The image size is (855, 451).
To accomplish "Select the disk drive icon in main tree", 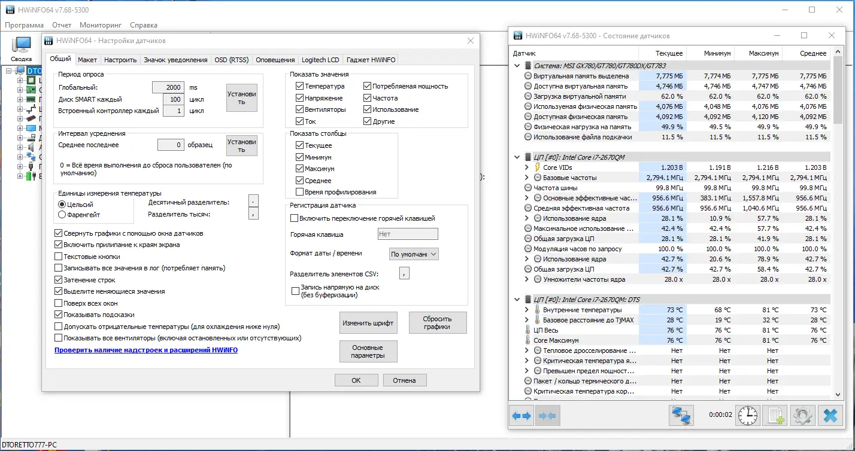I will tap(32, 138).
